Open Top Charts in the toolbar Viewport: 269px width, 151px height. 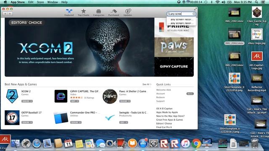click(x=83, y=13)
